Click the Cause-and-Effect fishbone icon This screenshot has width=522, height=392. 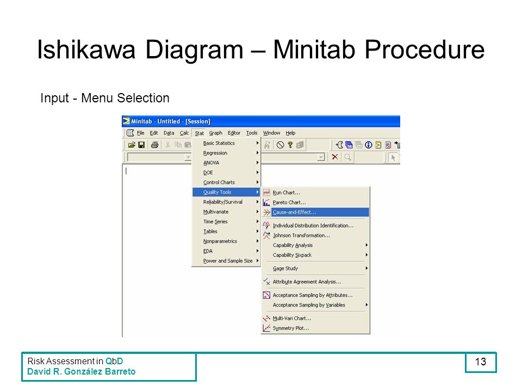266,212
